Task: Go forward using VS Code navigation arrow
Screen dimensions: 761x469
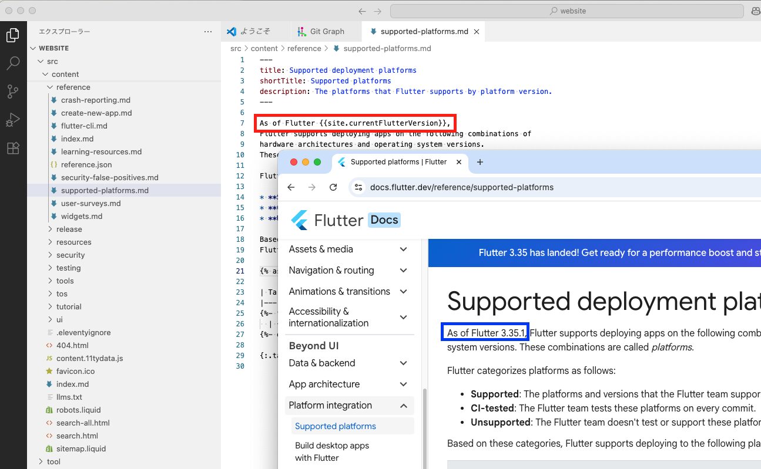Action: coord(378,11)
